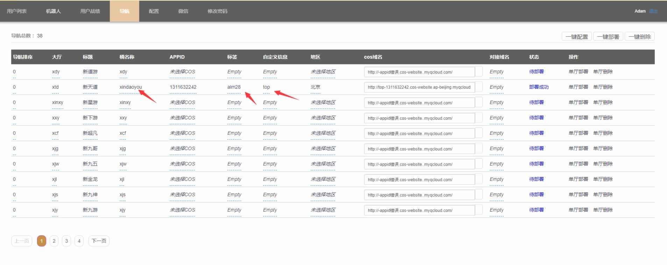Select 修改密码 in the top navigation

pos(217,11)
